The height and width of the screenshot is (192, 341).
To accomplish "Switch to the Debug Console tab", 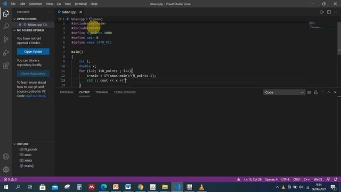I will [125, 92].
